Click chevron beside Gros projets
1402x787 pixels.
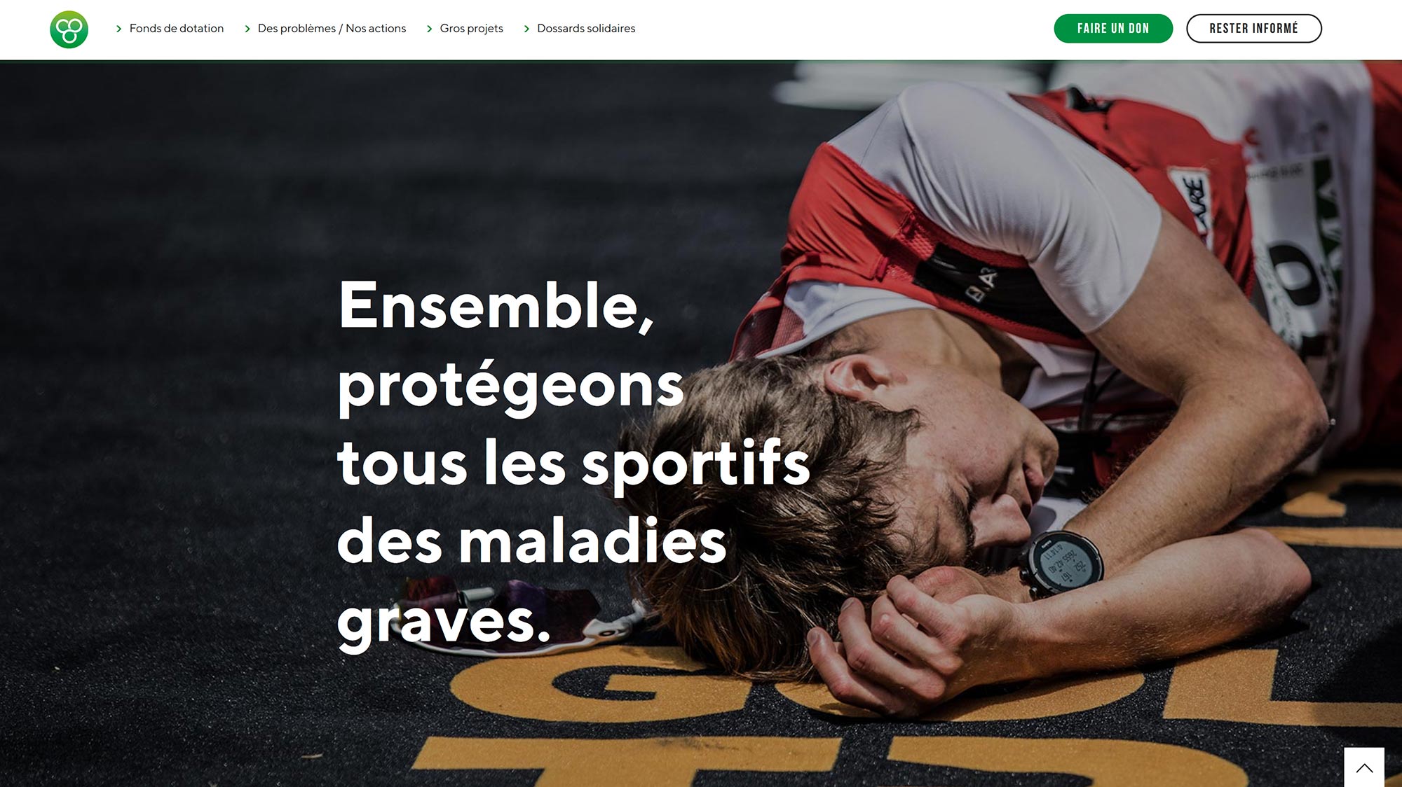coord(429,29)
